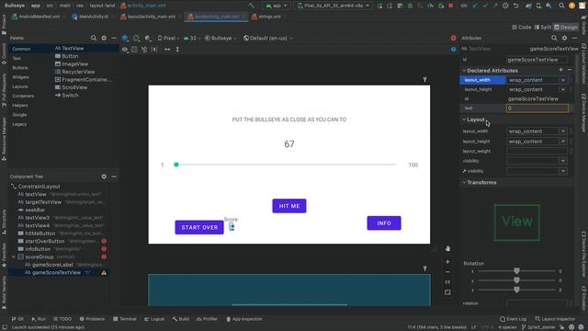The image size is (588, 331).
Task: Click the build hammer icon
Action: pos(252,6)
